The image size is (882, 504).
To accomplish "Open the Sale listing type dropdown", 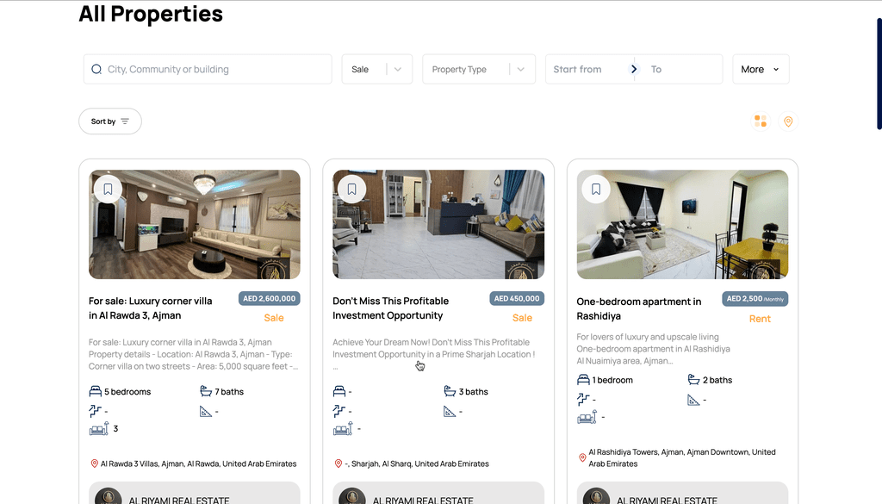I will 377,69.
